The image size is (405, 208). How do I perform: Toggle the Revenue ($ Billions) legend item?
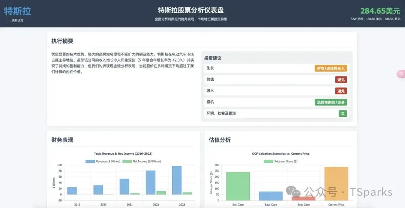[x=103, y=161]
